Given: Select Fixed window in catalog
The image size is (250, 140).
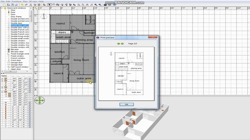Looking at the screenshot, I should point(17,56).
